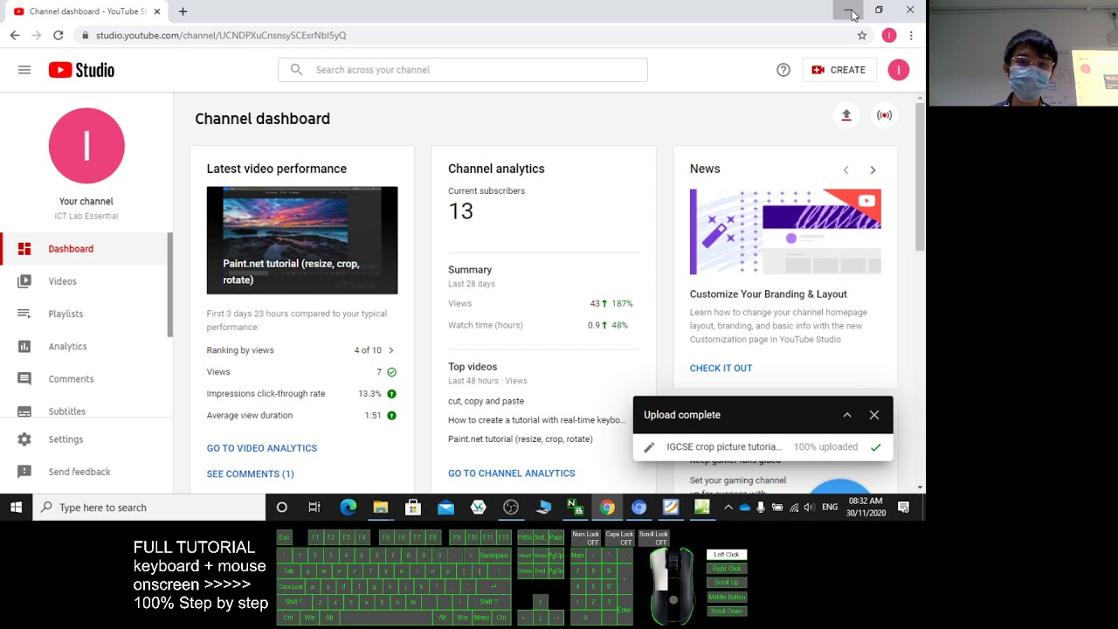This screenshot has width=1118, height=629.
Task: Click the taskbar 'Type here to search' box
Action: click(x=149, y=508)
